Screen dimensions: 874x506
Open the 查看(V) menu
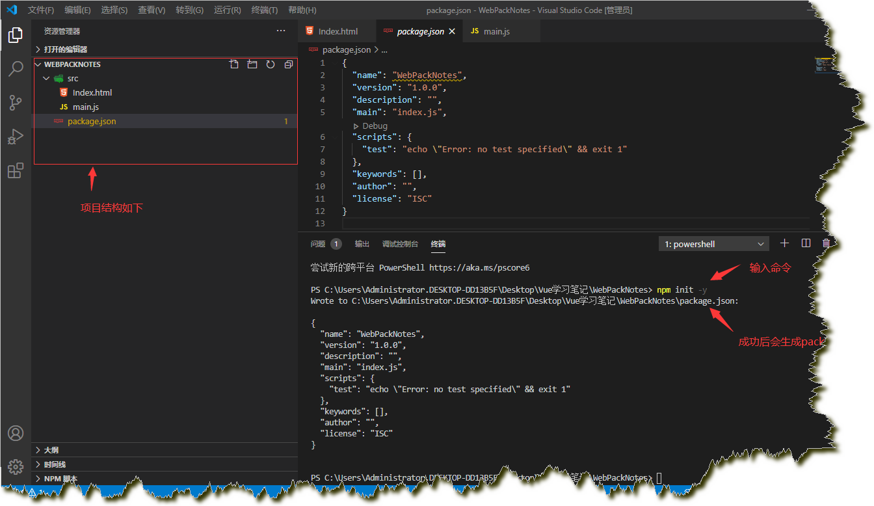pyautogui.click(x=152, y=10)
